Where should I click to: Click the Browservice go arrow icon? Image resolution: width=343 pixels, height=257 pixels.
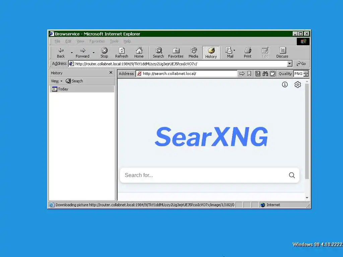click(242, 74)
